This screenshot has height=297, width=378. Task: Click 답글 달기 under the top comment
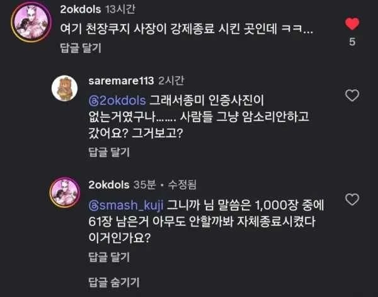[x=81, y=48]
